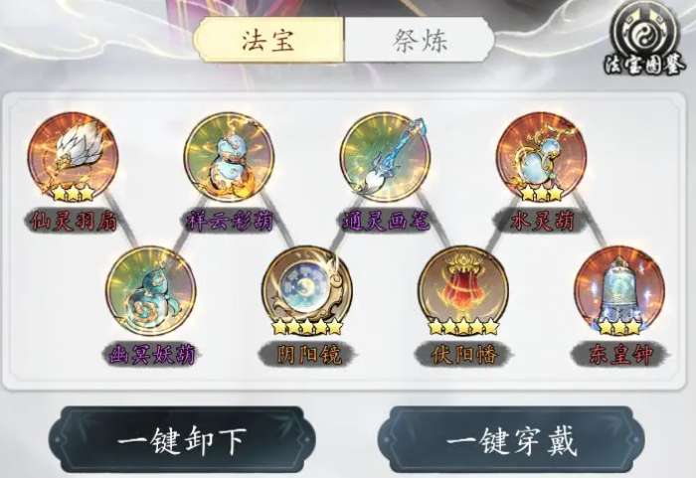This screenshot has height=478, width=696.
Task: Pick the 水灵葫 water gourd icon
Action: [542, 156]
